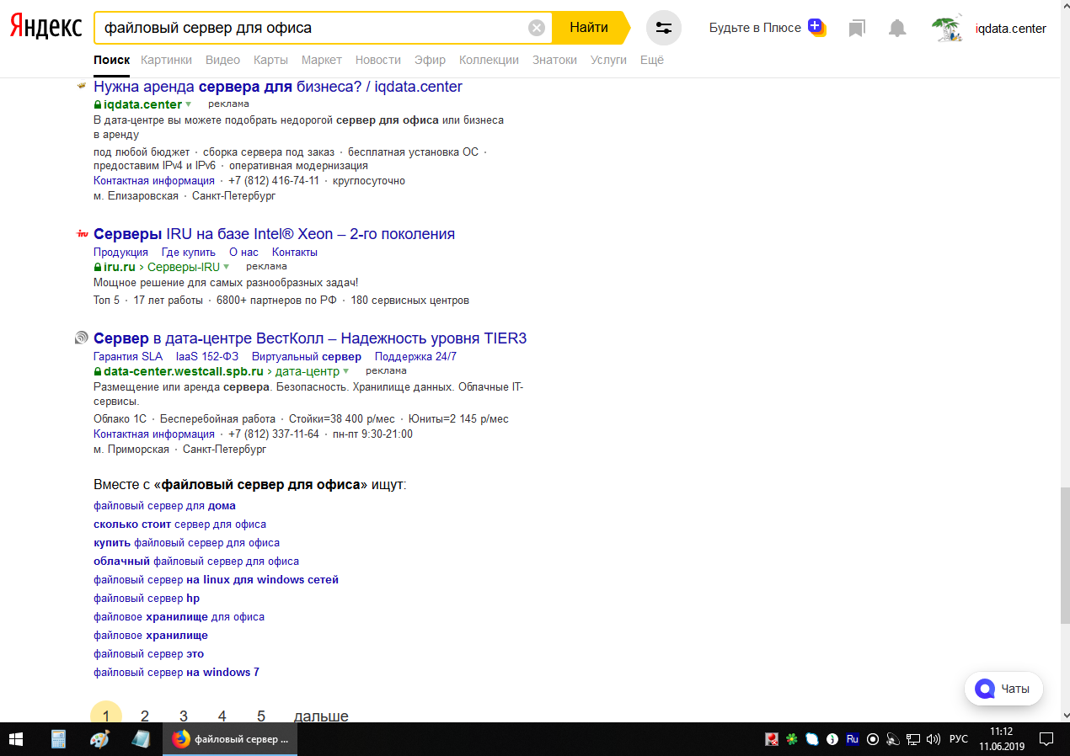The height and width of the screenshot is (756, 1070).
Task: Open Виртуальный сервер sitelink
Action: 307,356
